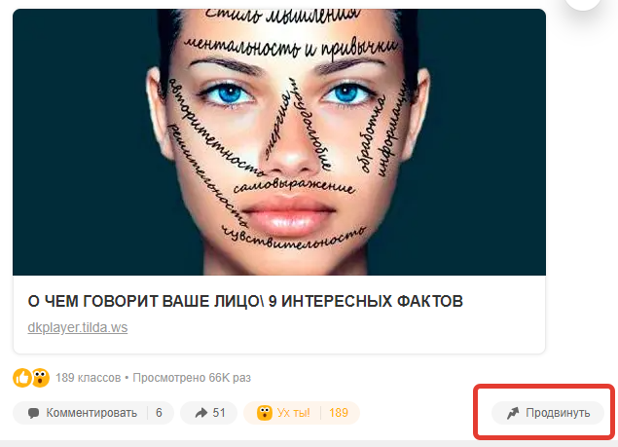Click the partially visible round button at top right
Screen dimensions: 618x447
tap(583, 4)
